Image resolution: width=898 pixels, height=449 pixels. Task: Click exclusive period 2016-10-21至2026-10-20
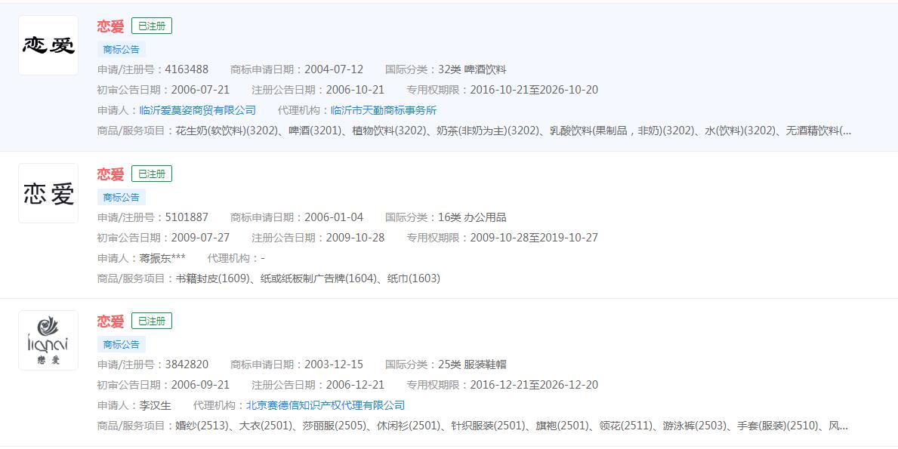click(x=534, y=90)
